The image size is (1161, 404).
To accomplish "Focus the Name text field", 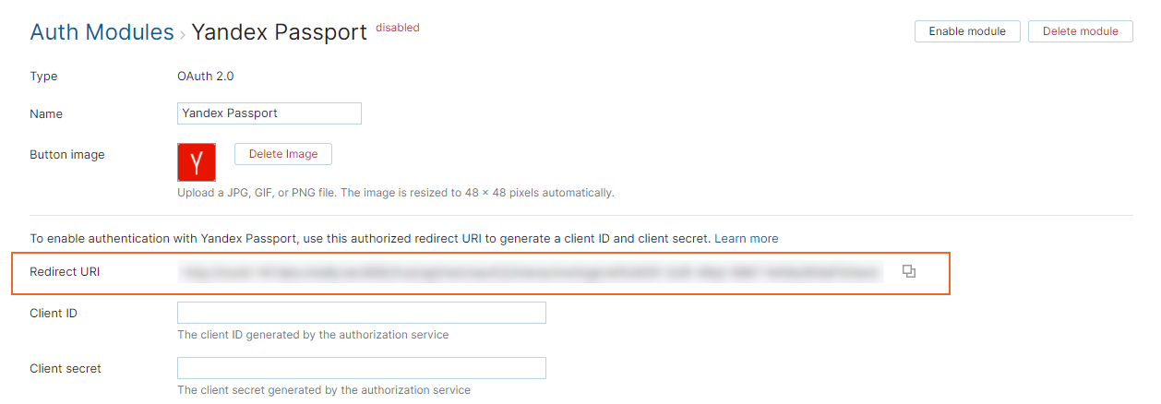I will click(269, 113).
